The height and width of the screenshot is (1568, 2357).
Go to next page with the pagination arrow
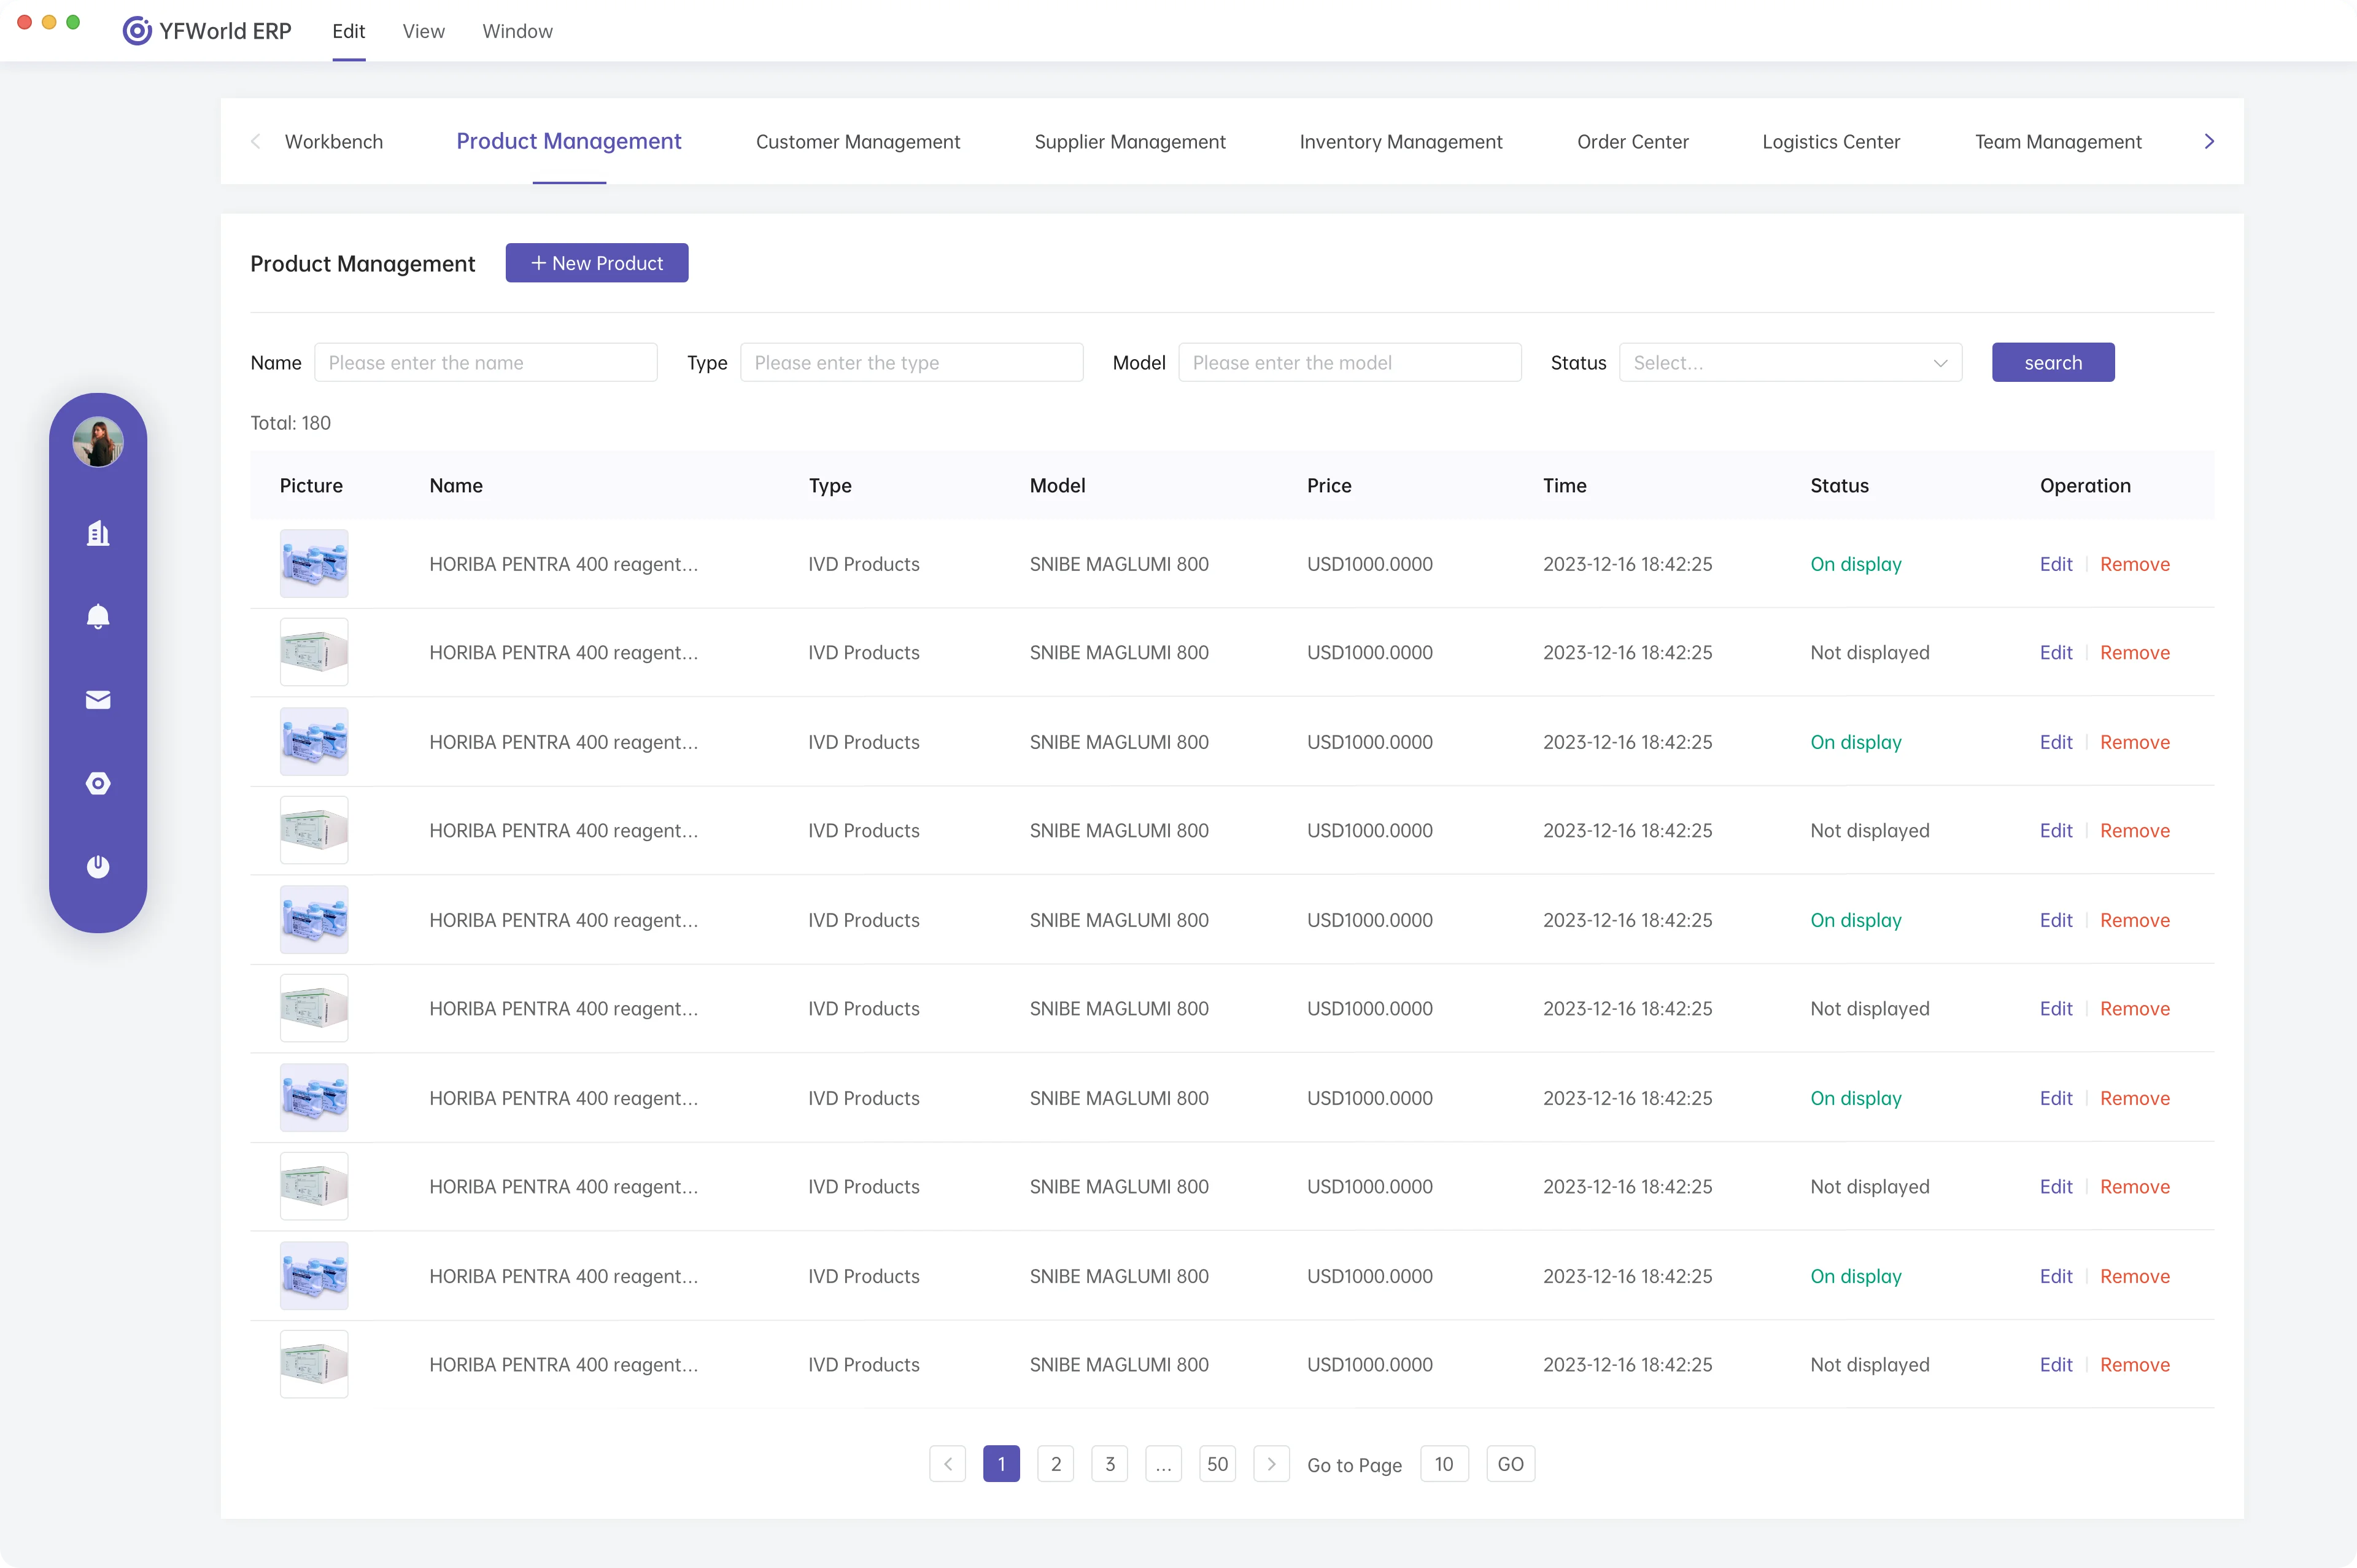tap(1271, 1464)
